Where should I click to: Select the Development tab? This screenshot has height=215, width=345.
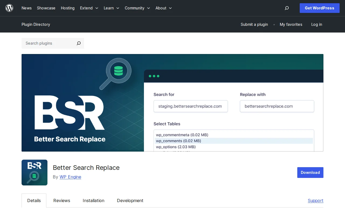[130, 200]
